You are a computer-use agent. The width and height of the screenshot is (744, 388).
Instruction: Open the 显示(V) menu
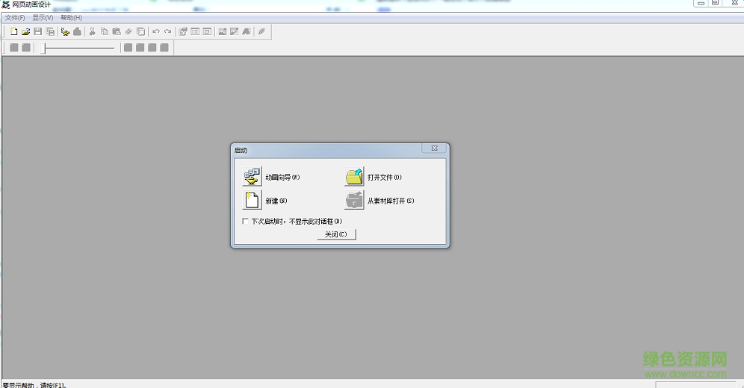43,17
